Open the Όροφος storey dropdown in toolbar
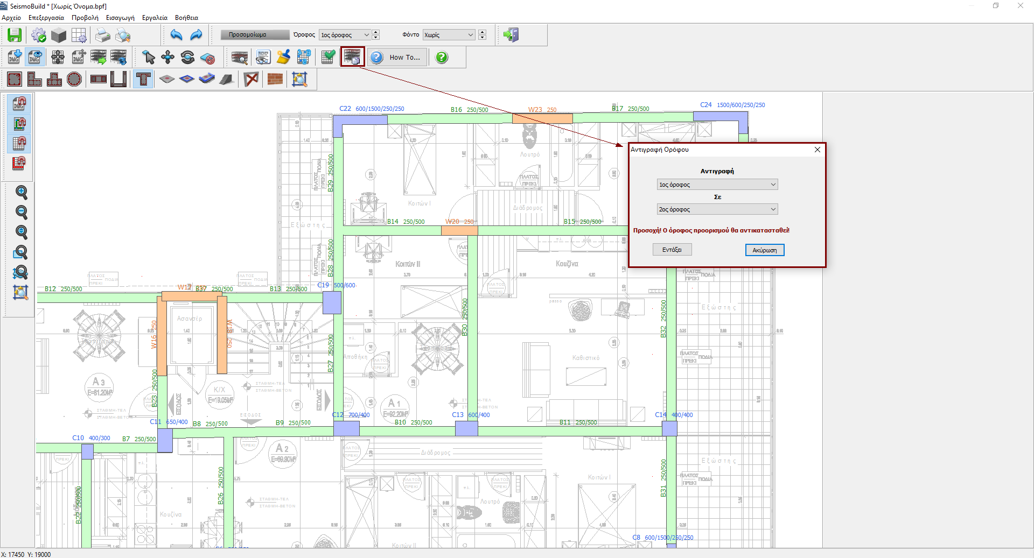The width and height of the screenshot is (1034, 558). (345, 35)
